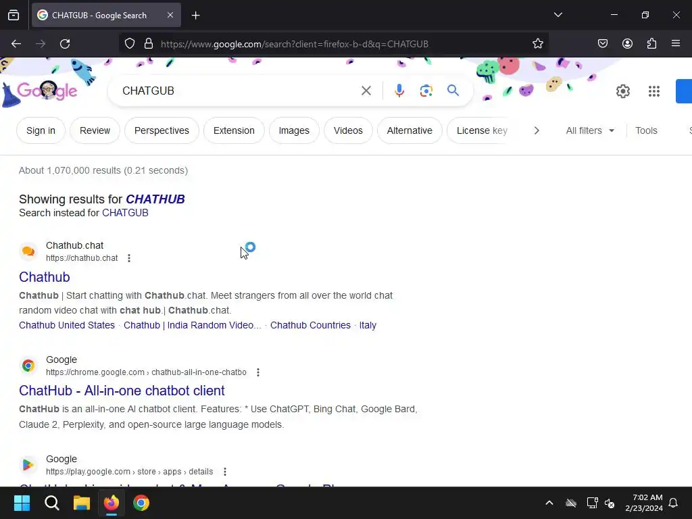This screenshot has height=519, width=692.
Task: Click the Google Play favicon
Action: click(x=28, y=465)
